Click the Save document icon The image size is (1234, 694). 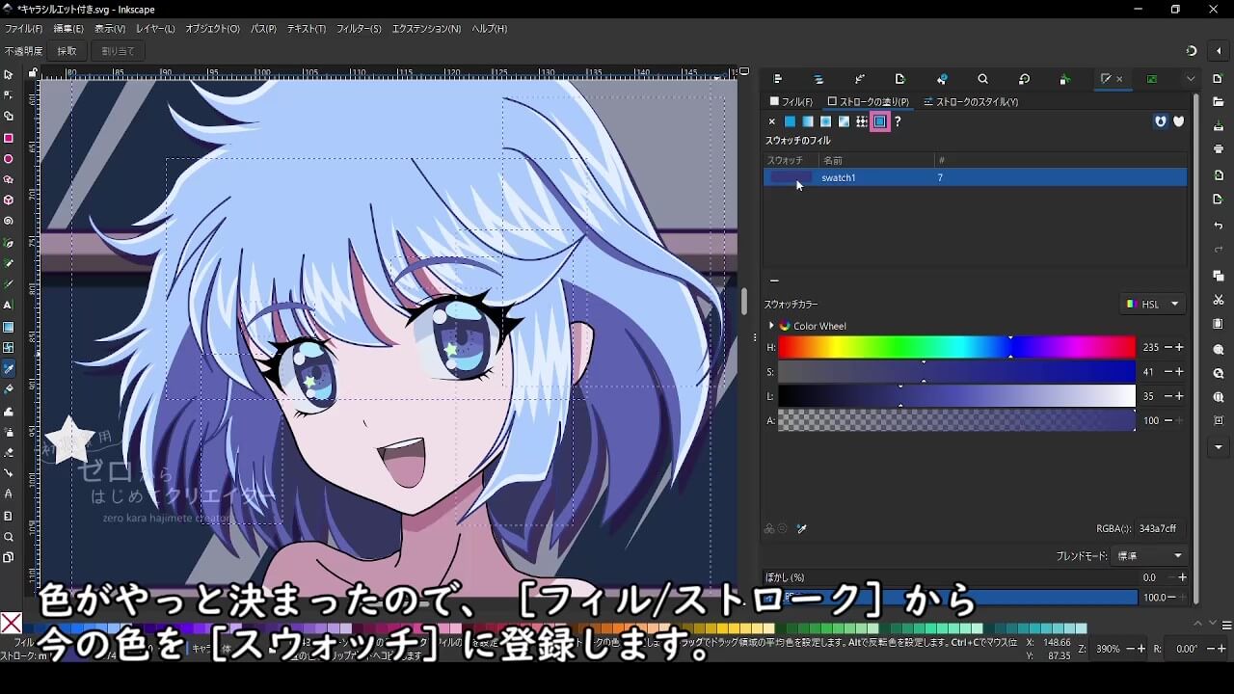pos(1219,124)
